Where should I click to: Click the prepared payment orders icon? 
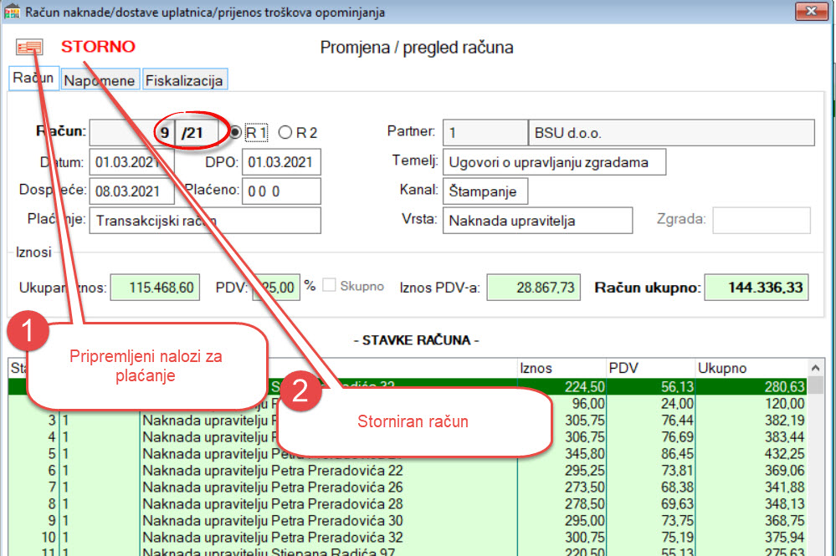point(29,48)
